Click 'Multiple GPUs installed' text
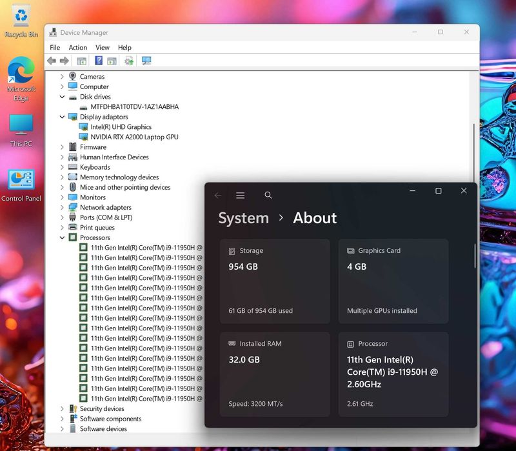Viewport: 516px width, 451px height. [382, 311]
